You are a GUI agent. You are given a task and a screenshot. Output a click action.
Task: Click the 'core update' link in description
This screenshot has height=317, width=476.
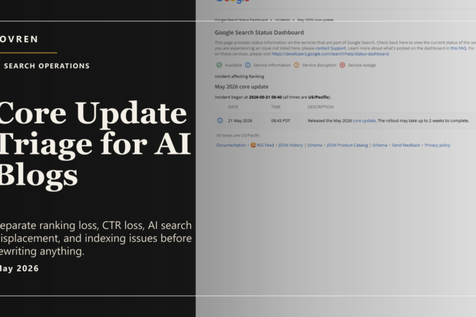pyautogui.click(x=364, y=121)
